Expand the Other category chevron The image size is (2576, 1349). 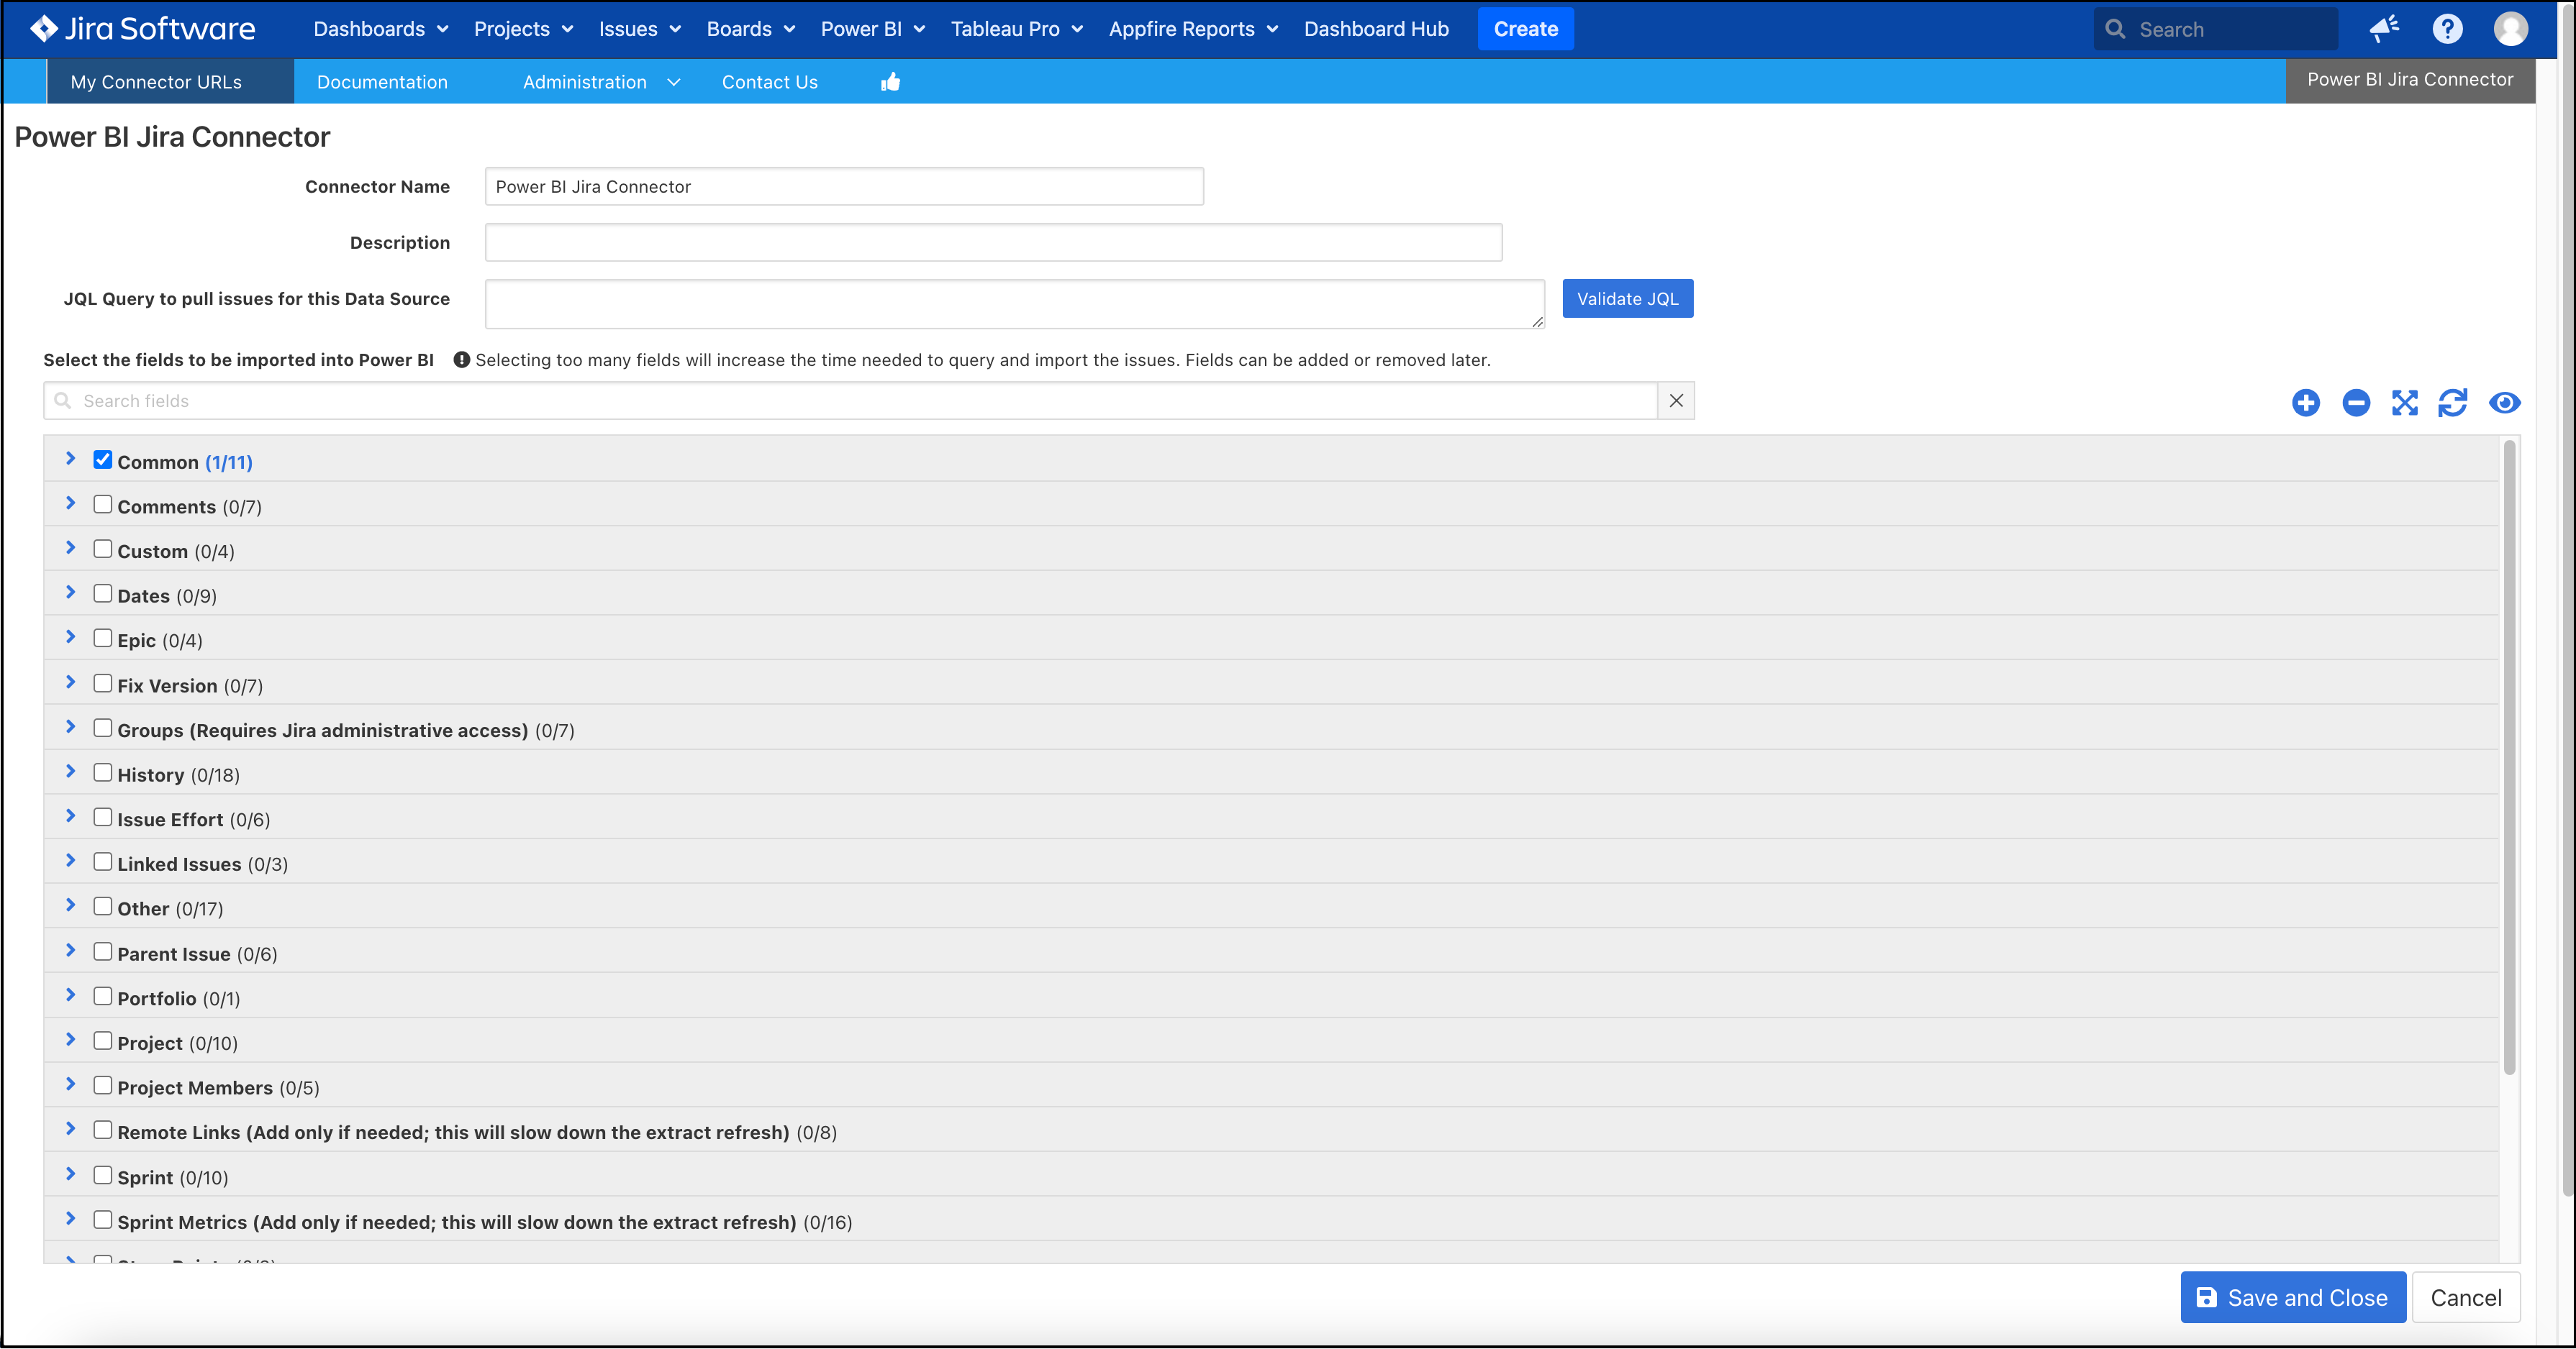pos(70,905)
